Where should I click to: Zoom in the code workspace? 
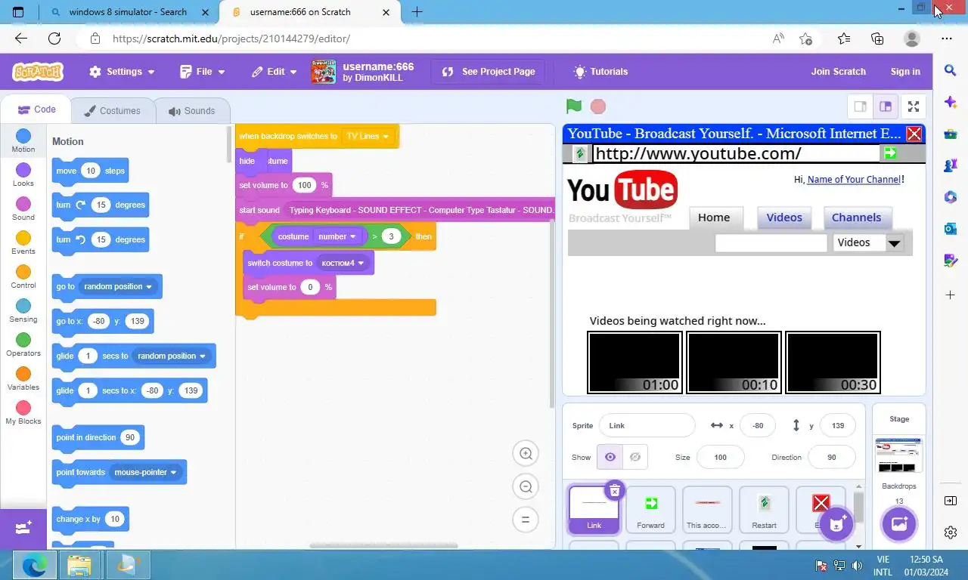pos(526,453)
